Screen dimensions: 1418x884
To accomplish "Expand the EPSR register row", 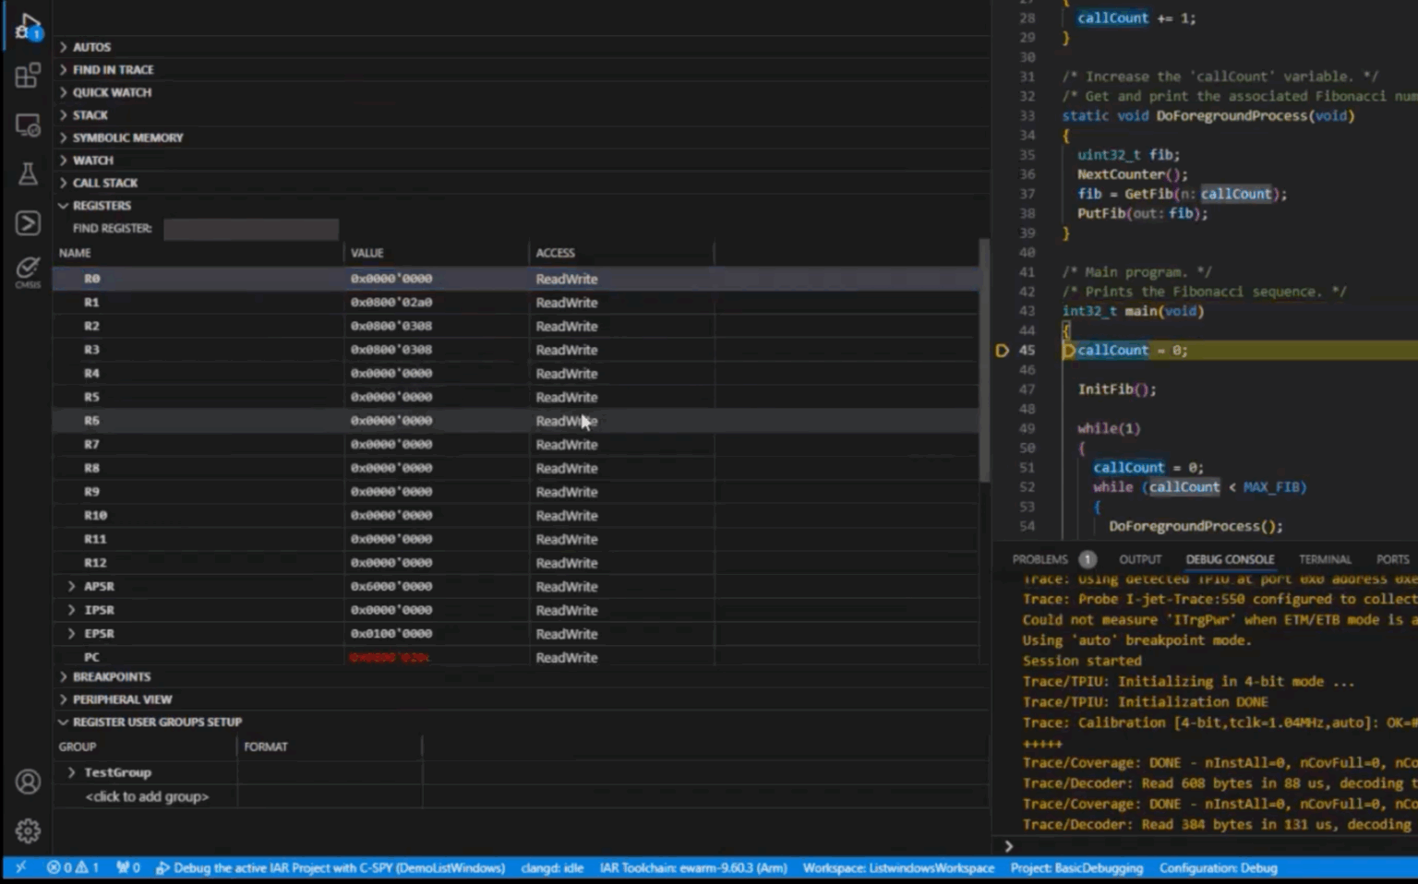I will click(x=71, y=633).
